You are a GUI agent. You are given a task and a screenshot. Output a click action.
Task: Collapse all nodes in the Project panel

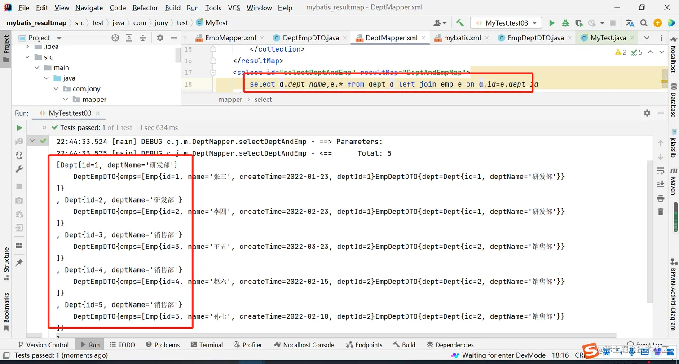143,38
